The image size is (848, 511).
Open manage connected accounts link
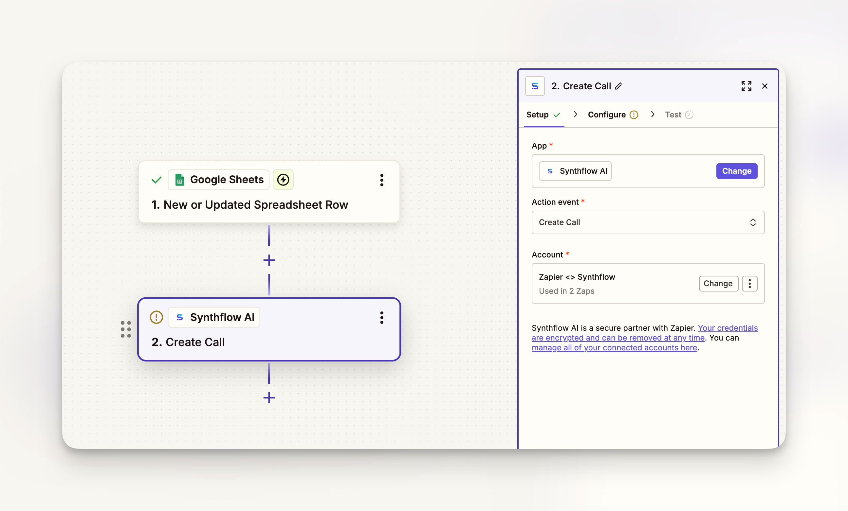pos(614,348)
